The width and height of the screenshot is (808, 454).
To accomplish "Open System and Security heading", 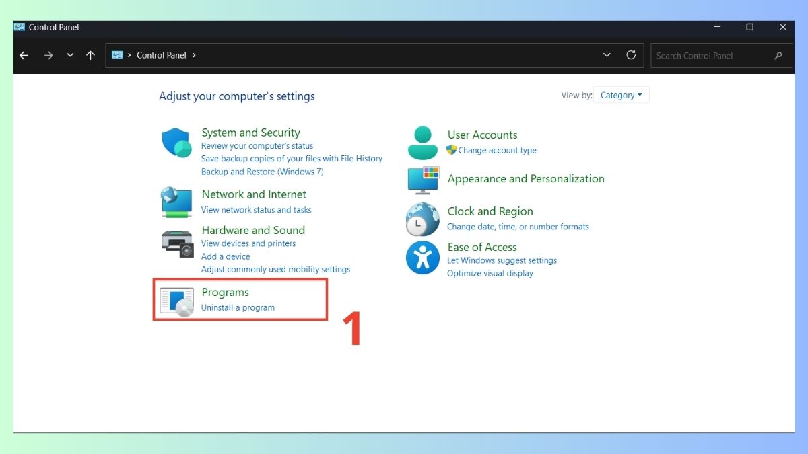I will coord(250,133).
